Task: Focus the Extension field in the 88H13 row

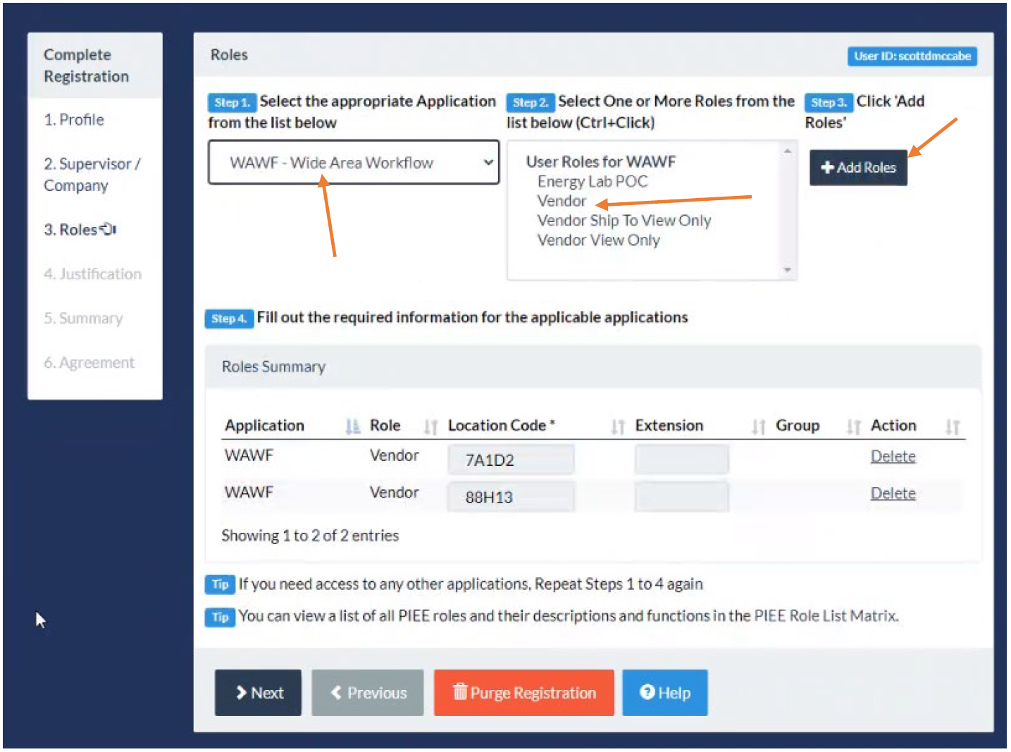Action: point(682,497)
